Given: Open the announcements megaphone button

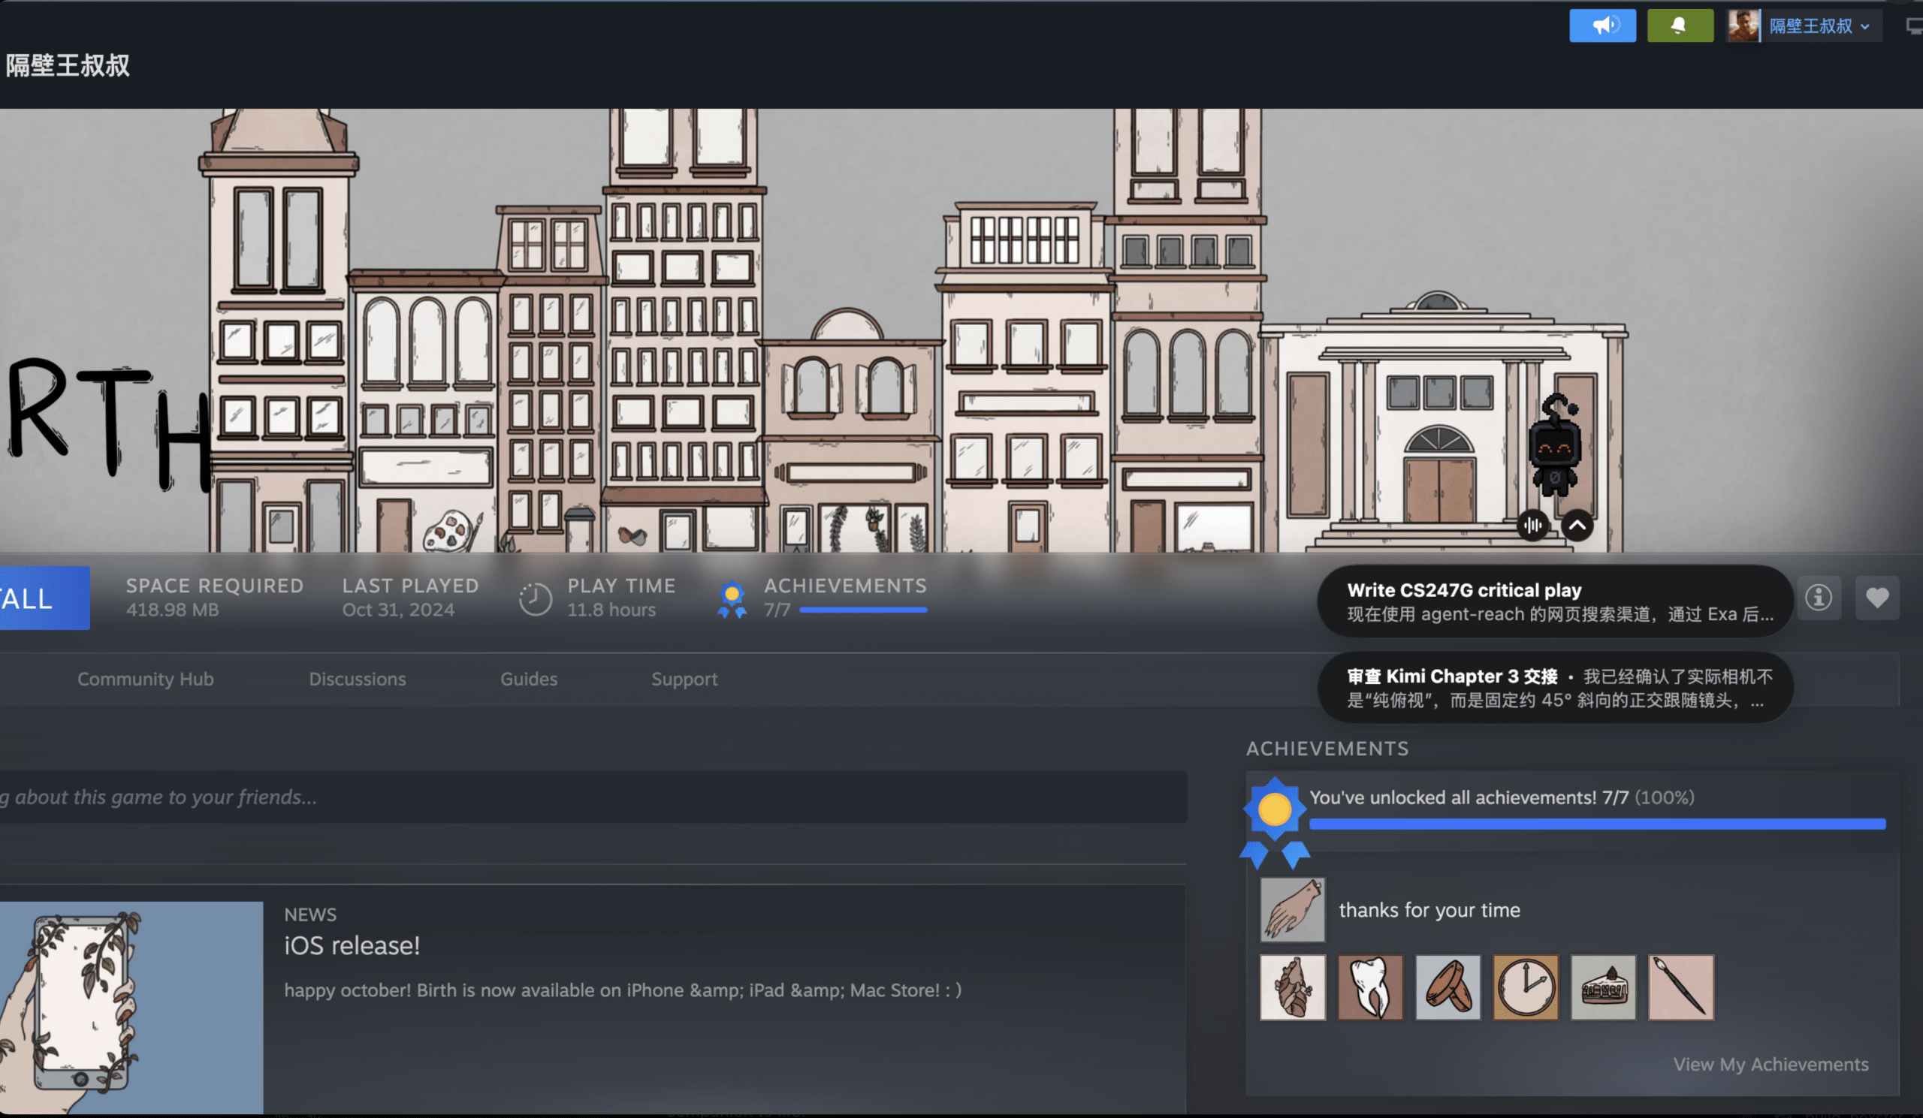Looking at the screenshot, I should (1602, 26).
